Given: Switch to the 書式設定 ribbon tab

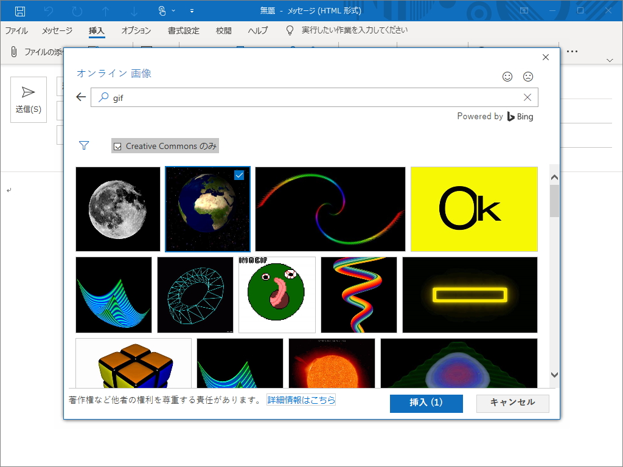Looking at the screenshot, I should pyautogui.click(x=184, y=30).
